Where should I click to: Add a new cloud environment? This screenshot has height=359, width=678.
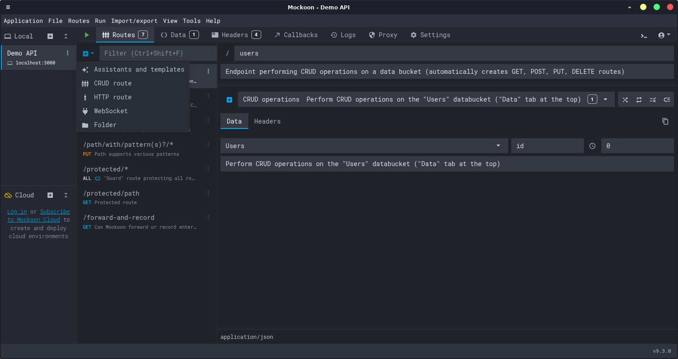coord(50,195)
